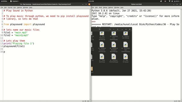Expand the Toplevel application menu
This screenshot has height=102, width=182.
tap(15, 1)
